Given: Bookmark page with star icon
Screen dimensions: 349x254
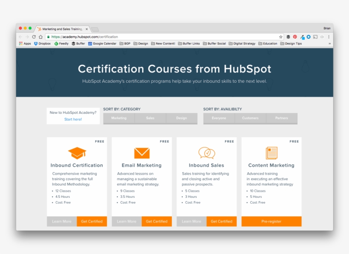Looking at the screenshot, I should click(x=280, y=37).
